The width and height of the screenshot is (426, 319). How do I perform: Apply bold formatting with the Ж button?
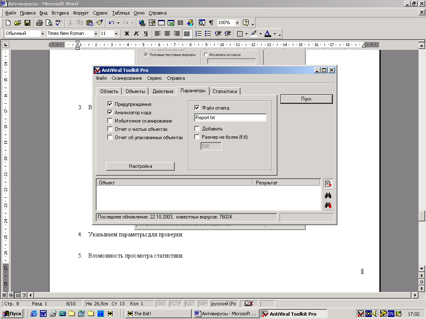point(127,34)
